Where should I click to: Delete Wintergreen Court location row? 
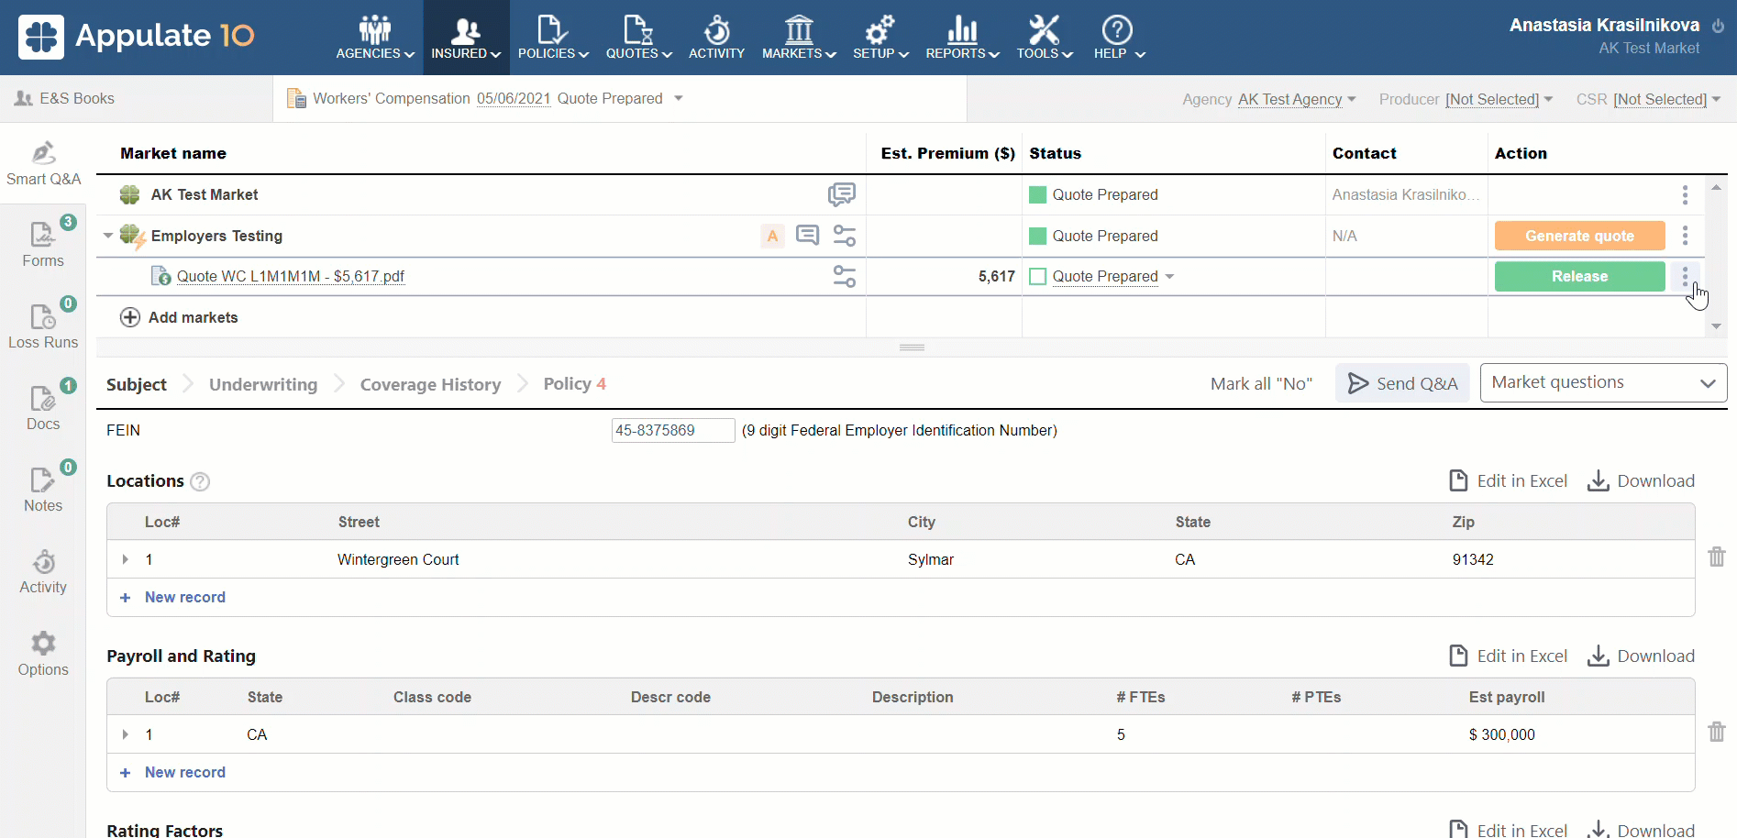(x=1717, y=557)
